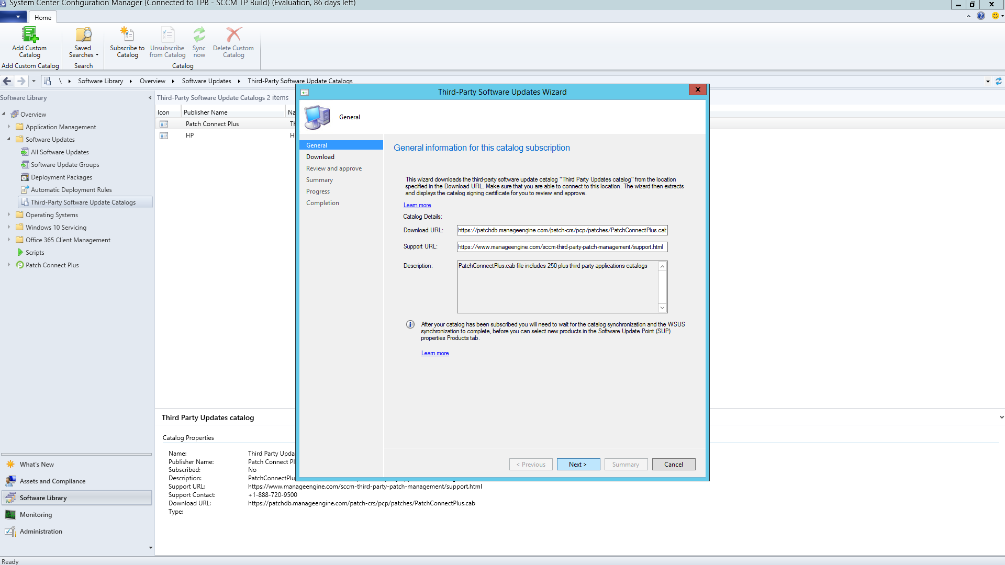Open the Home ribbon tab
The height and width of the screenshot is (565, 1005).
click(x=43, y=18)
